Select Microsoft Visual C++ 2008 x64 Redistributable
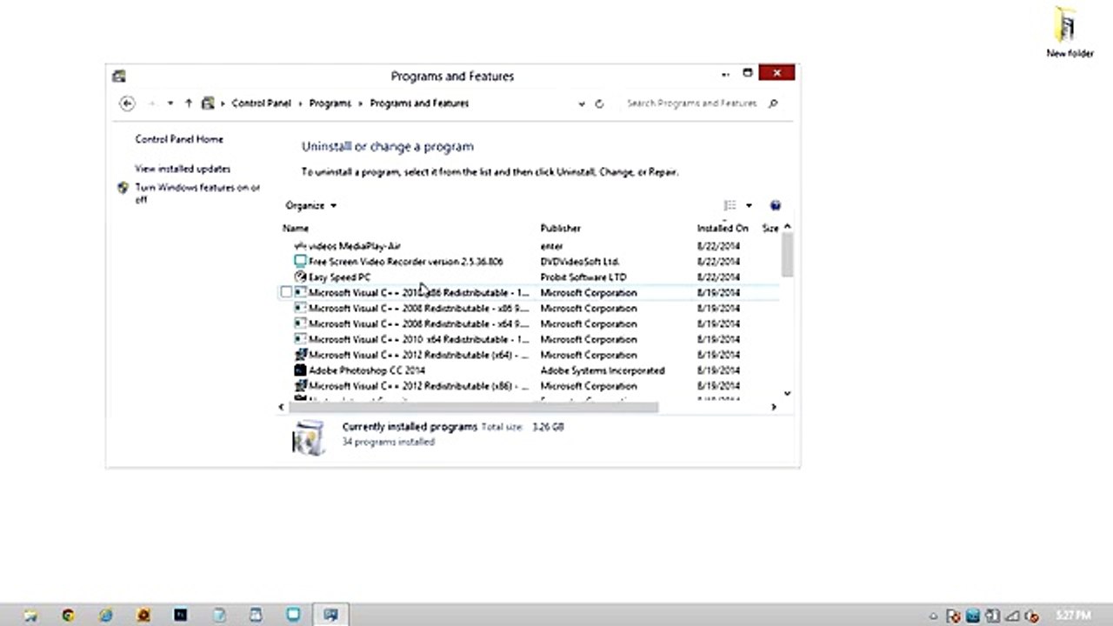 click(x=418, y=324)
